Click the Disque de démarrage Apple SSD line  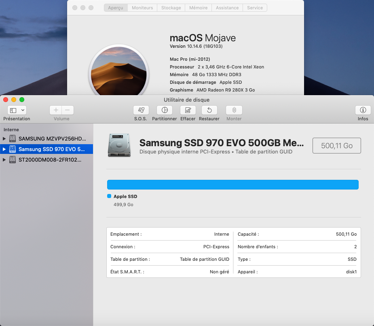[x=206, y=82]
